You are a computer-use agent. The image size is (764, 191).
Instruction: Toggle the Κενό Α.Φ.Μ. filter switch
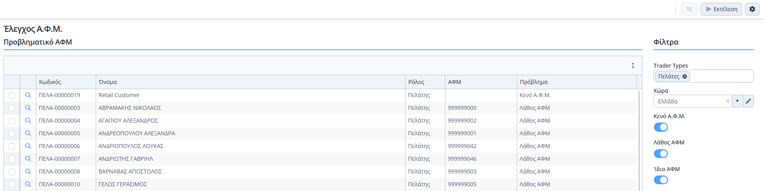(x=661, y=127)
